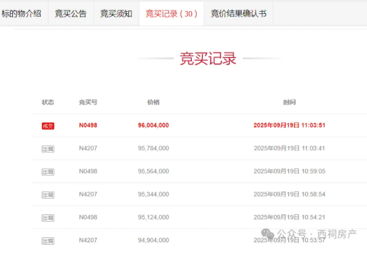The height and width of the screenshot is (254, 367).
Task: Click the 出局 badge beside price 95,564,000
Action: pyautogui.click(x=48, y=172)
